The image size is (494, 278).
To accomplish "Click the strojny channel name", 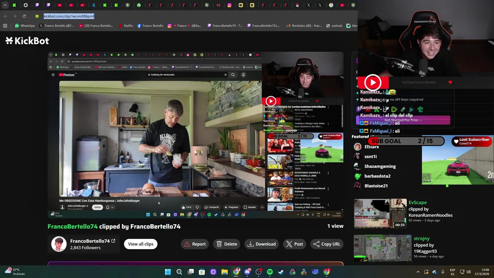I will click(x=421, y=239).
